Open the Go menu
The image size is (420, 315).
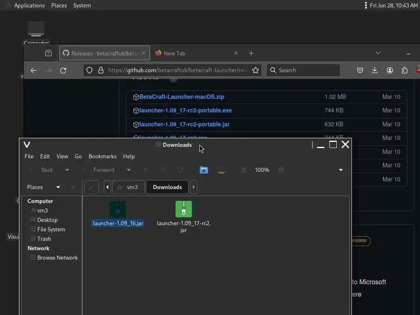[78, 156]
